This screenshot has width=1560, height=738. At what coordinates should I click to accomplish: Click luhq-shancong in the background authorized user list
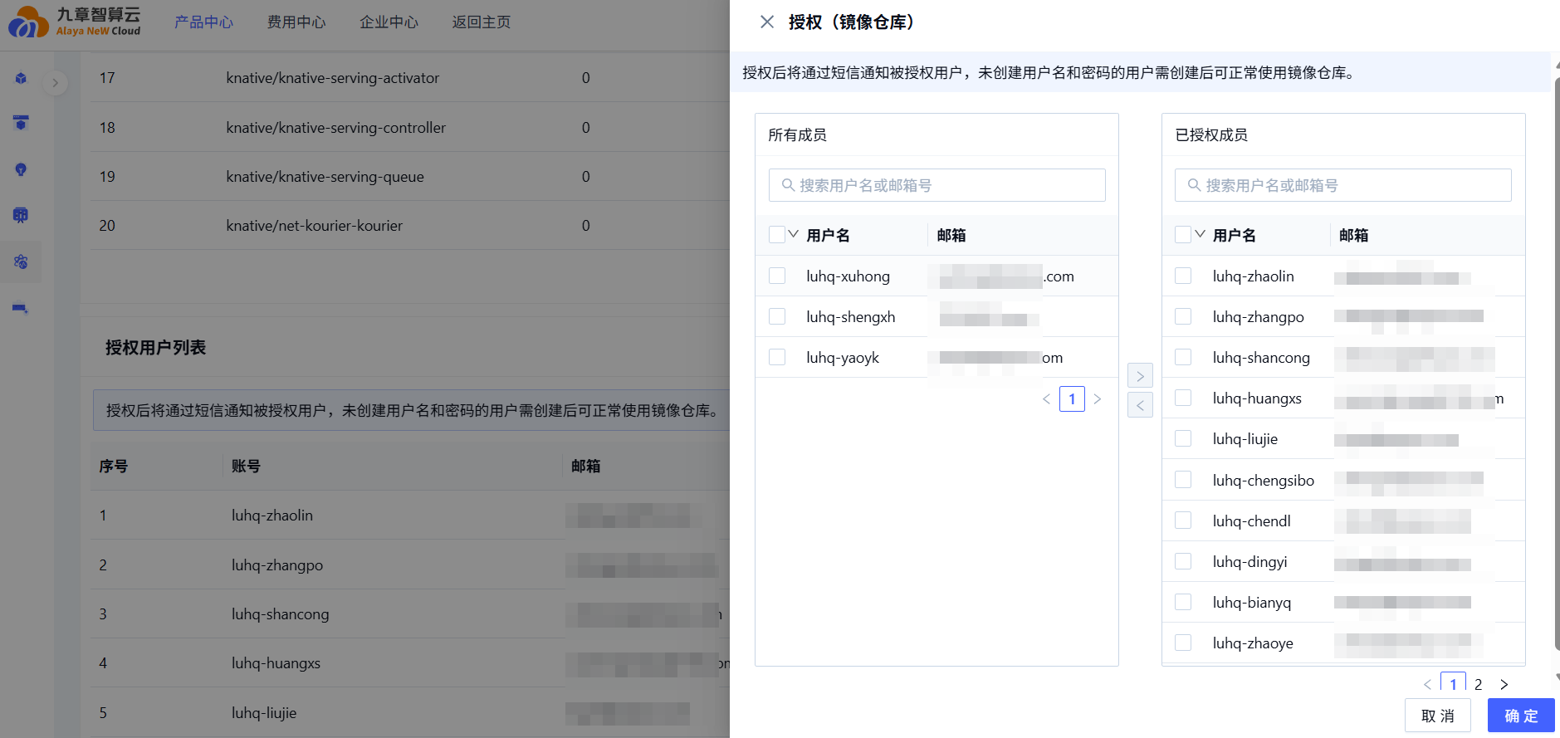(280, 614)
